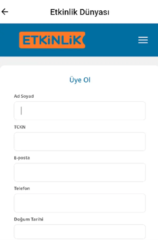Click the Doğum Tarihi label
Screen dimensions: 158x240
click(x=29, y=219)
